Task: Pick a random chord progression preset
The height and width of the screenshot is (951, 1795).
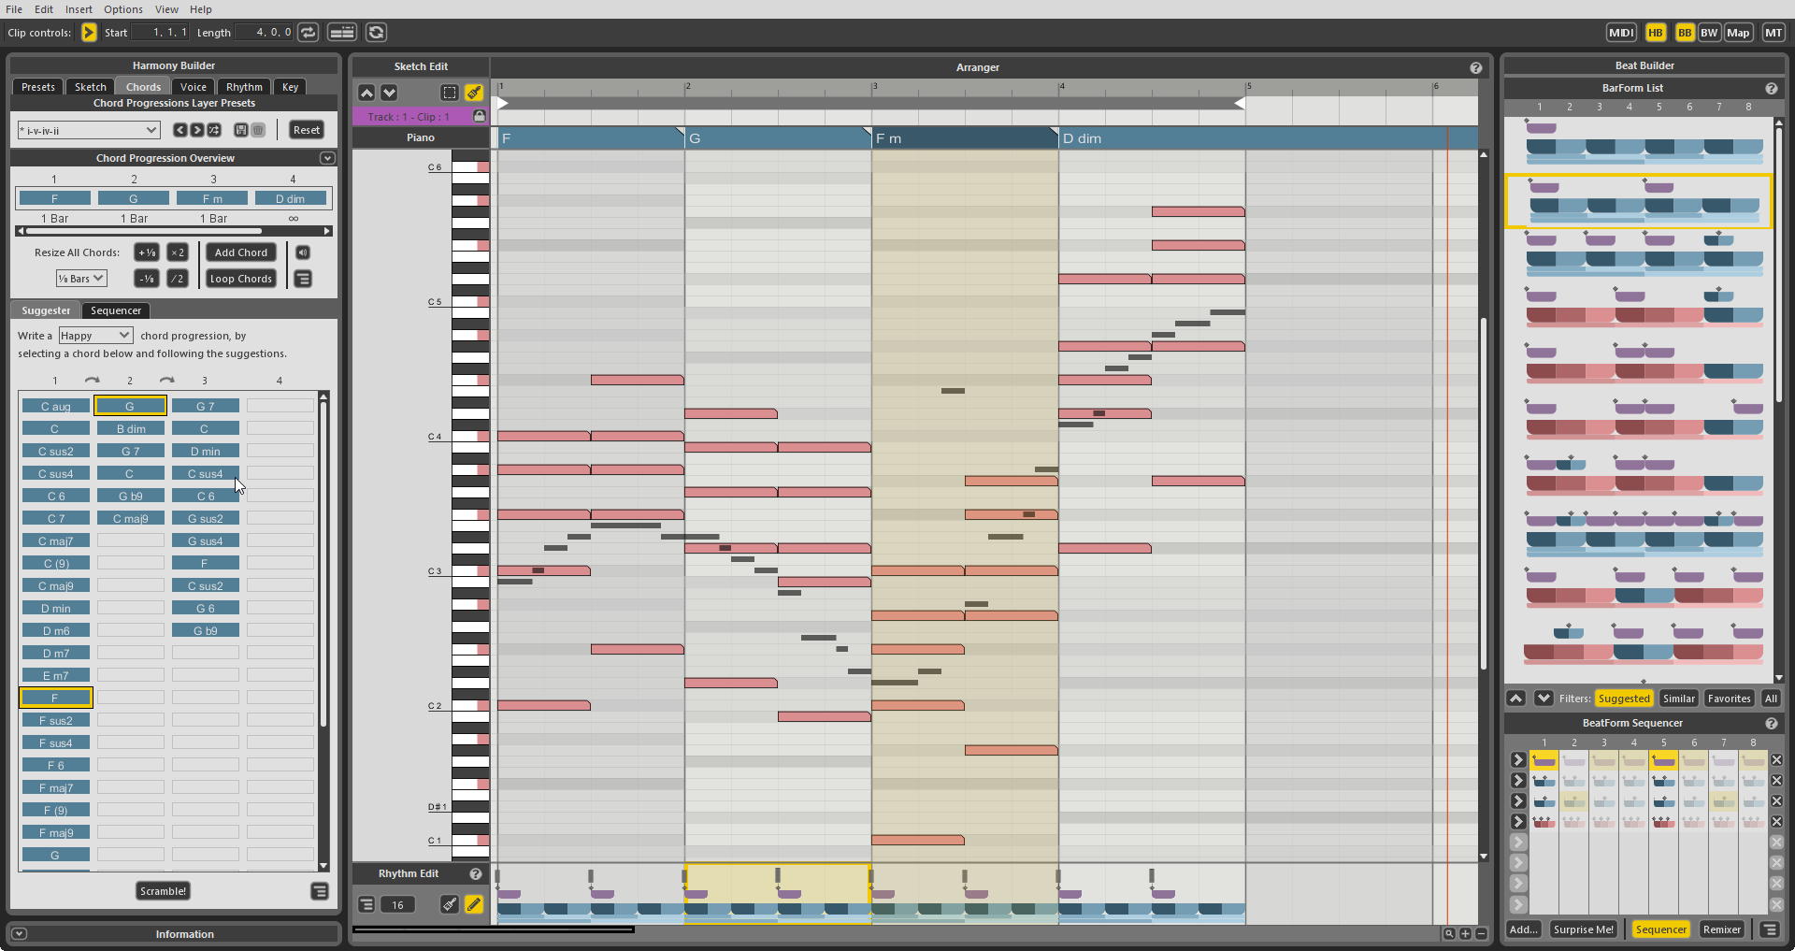Action: 214,130
